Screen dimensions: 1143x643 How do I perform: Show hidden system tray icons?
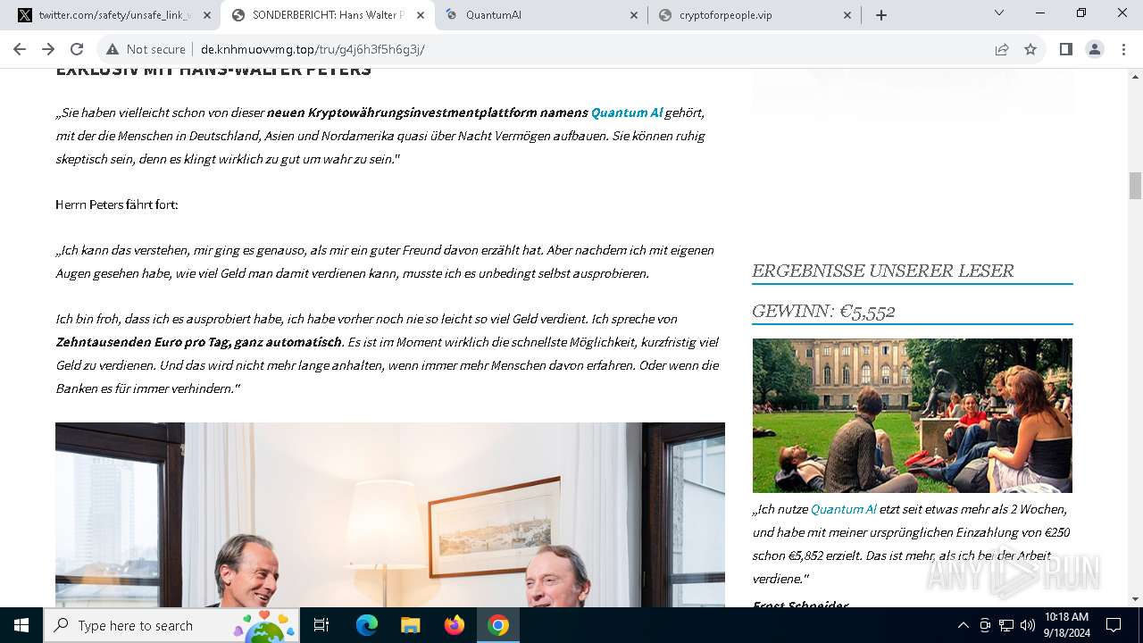click(x=963, y=625)
